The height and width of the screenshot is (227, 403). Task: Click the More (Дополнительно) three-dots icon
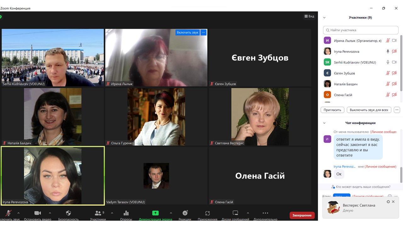265,213
